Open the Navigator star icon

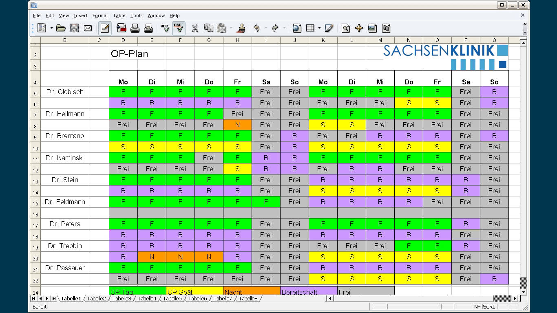tap(359, 28)
